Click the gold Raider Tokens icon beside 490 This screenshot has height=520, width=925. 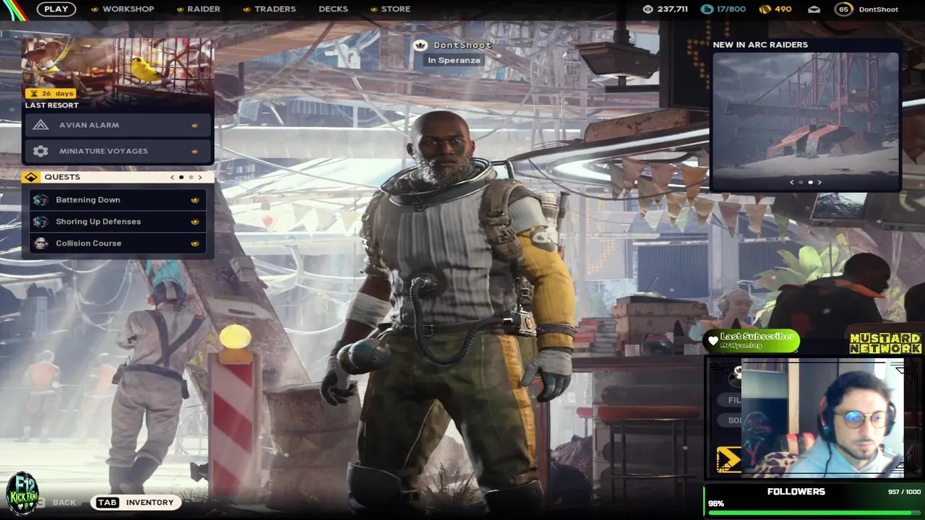765,9
